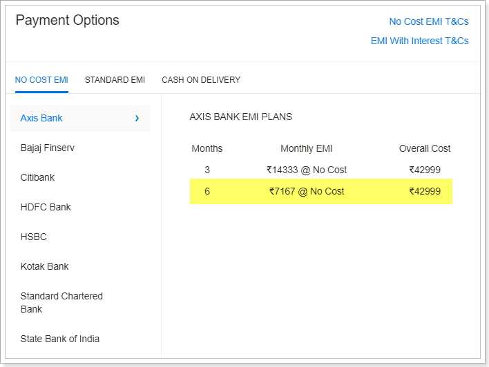
Task: Click the 6 months plan value
Action: (x=207, y=191)
